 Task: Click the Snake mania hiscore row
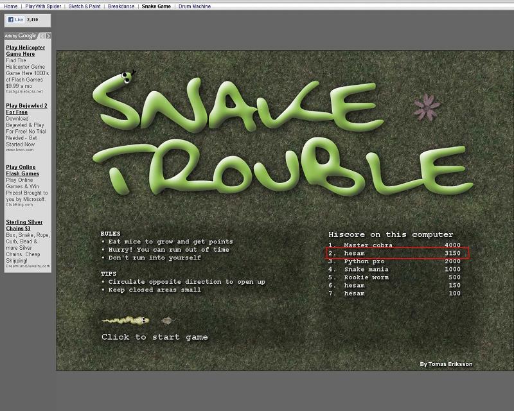394,269
